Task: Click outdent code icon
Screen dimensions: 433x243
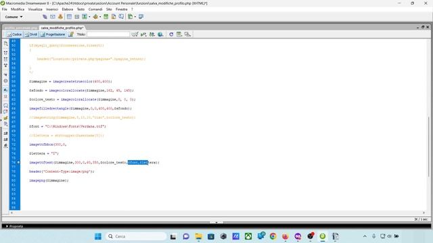Action: [x=5, y=140]
